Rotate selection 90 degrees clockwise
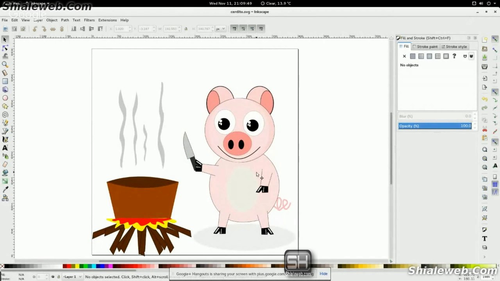 point(44,28)
